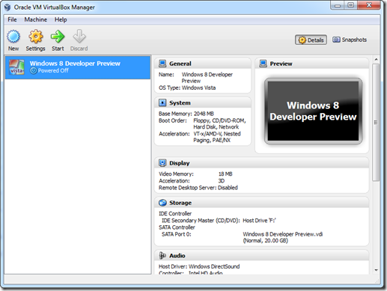
Task: Click the Windows 8 preview thumbnail
Action: [x=313, y=111]
